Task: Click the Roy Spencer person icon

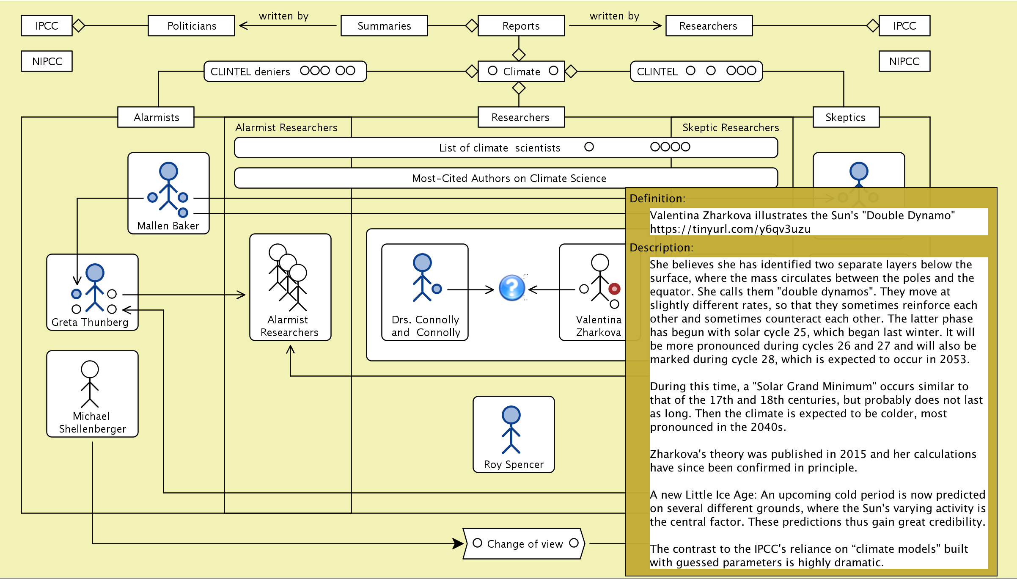Action: click(x=511, y=429)
